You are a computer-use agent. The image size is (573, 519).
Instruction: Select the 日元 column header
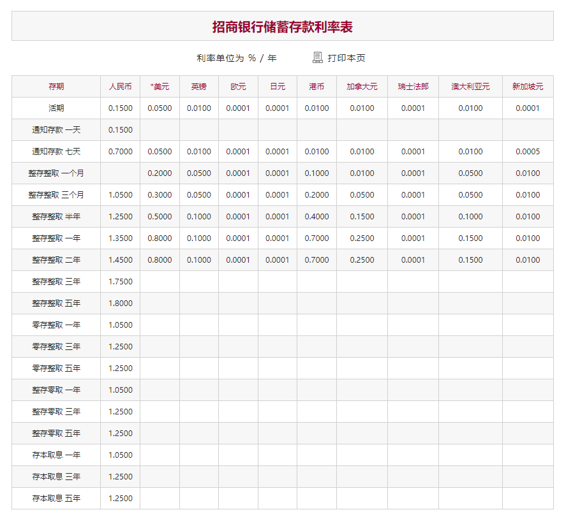(x=278, y=87)
